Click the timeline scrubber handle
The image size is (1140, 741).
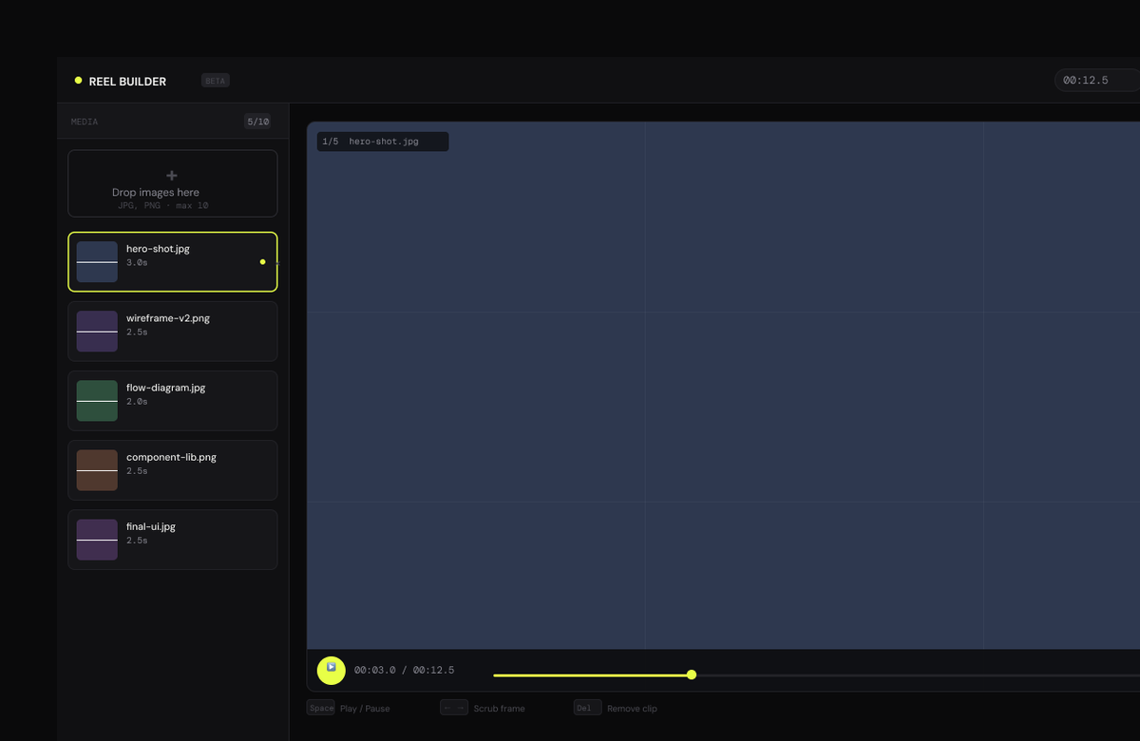692,674
